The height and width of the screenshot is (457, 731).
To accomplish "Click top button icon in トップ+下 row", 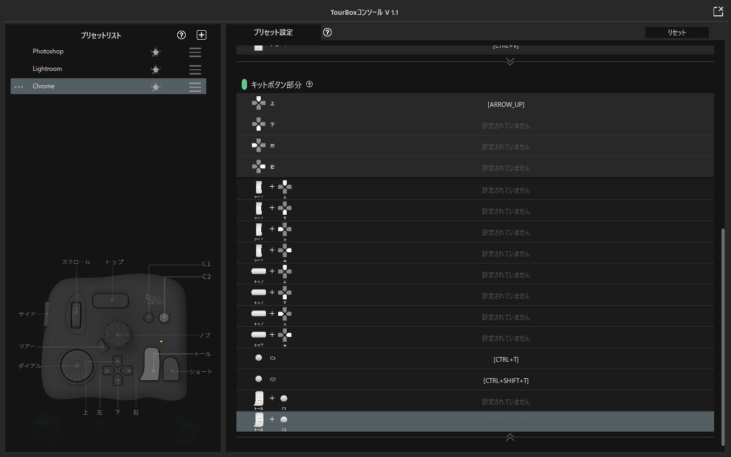I will (258, 292).
